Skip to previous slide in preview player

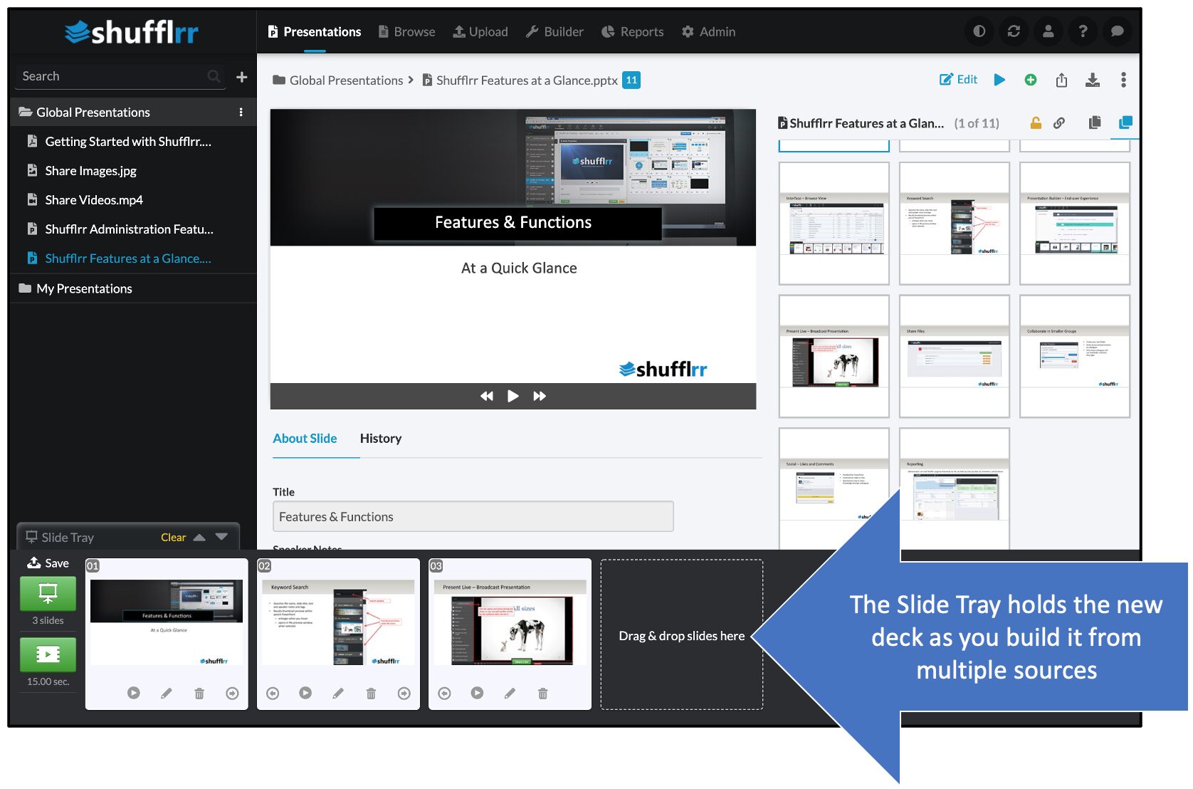click(487, 396)
